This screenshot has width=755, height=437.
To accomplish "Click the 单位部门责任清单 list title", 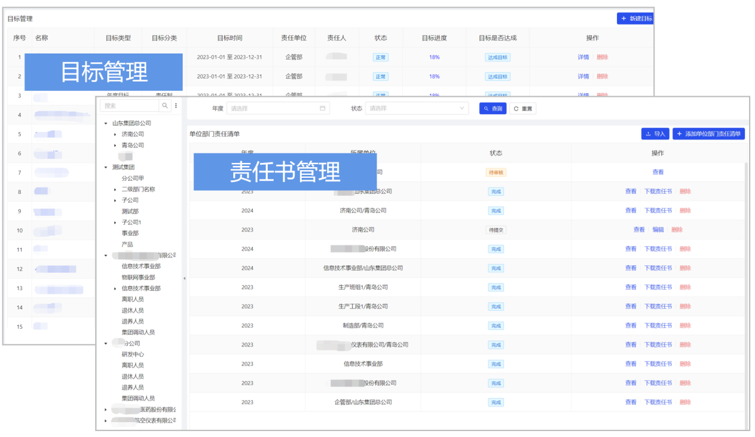I will coord(215,134).
